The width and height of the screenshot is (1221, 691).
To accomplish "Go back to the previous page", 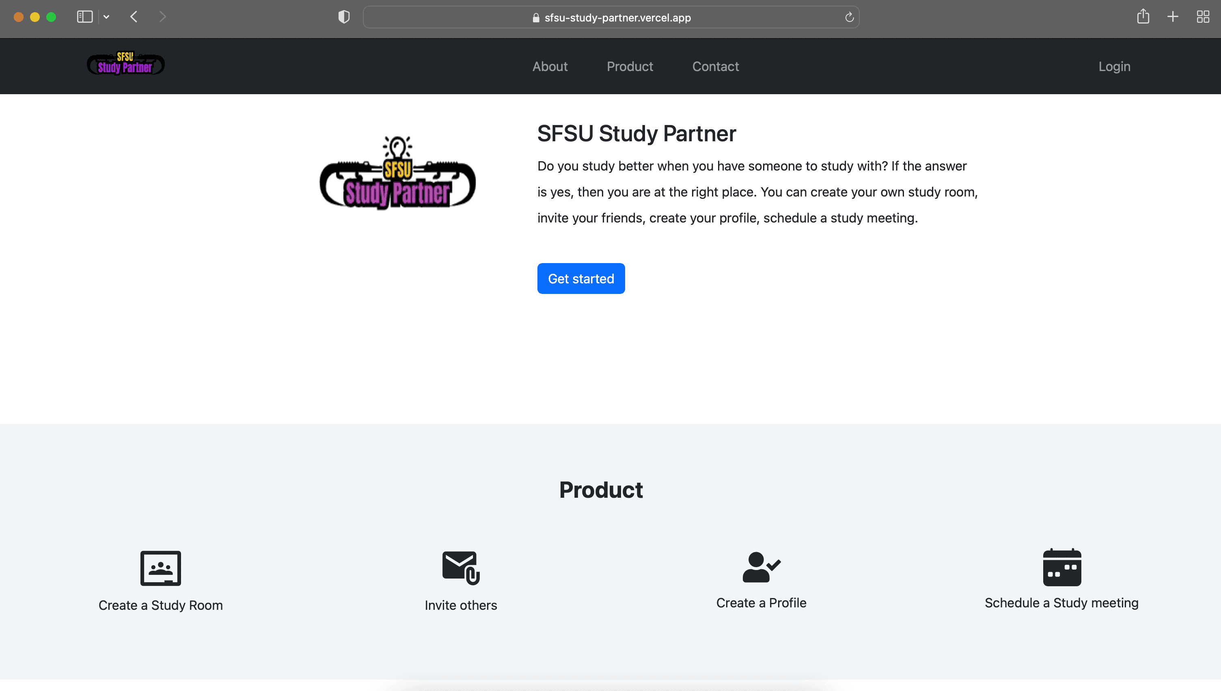I will point(134,17).
